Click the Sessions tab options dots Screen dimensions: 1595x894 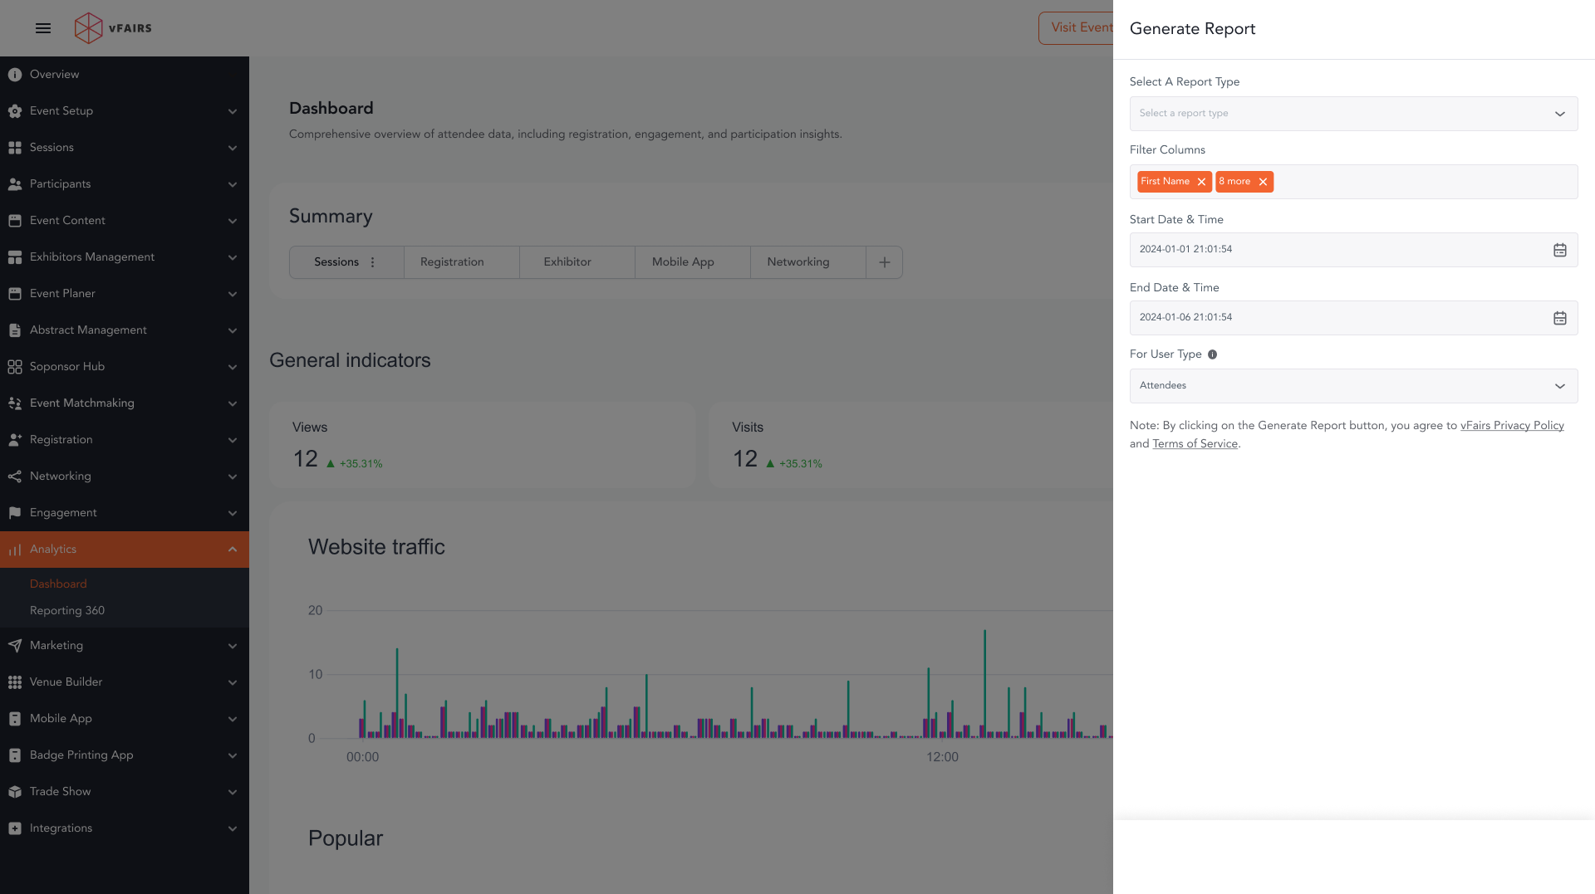(x=373, y=262)
